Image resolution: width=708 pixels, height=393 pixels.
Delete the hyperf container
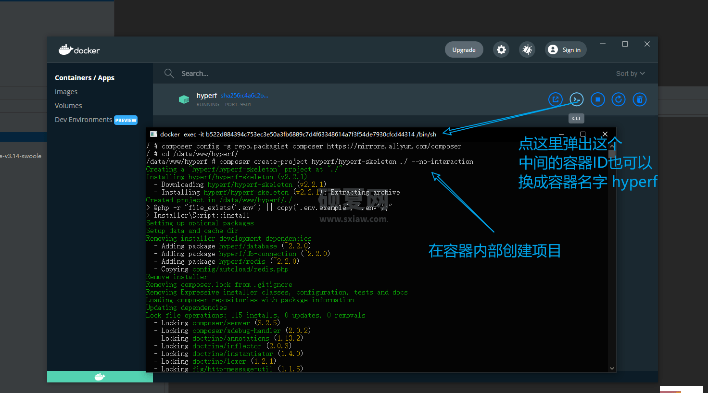click(639, 99)
